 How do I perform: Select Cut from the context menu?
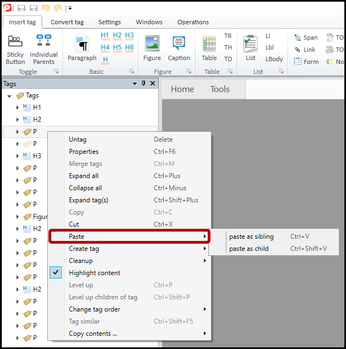129,224
